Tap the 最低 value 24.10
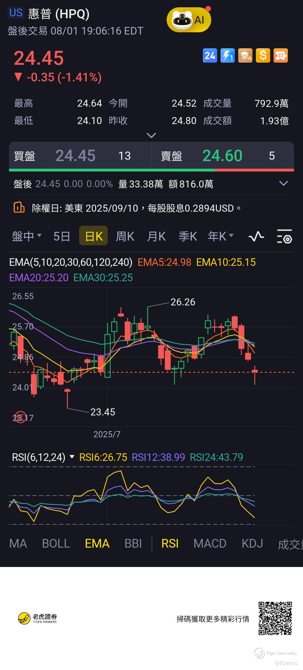 [89, 121]
